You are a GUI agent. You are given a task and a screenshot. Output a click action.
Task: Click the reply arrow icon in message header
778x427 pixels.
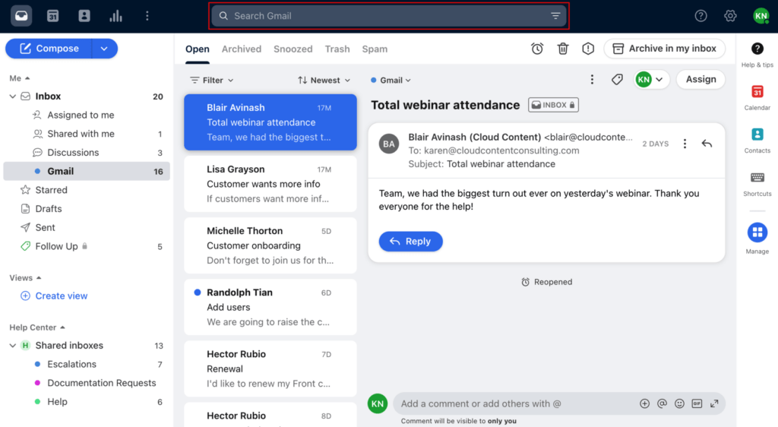707,144
